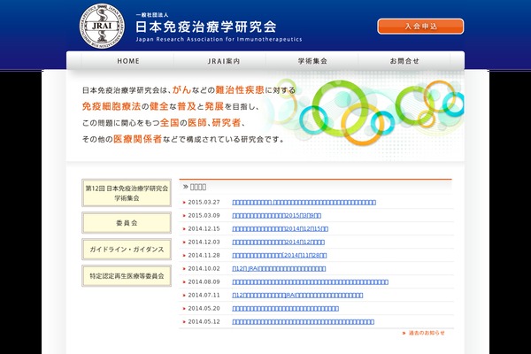Open the JRAI案内 menu item
Screen dimensions: 531x354
pyautogui.click(x=224, y=61)
